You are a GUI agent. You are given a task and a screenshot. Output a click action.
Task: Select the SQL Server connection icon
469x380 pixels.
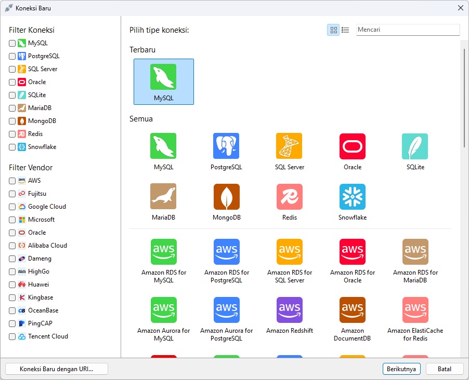point(289,146)
